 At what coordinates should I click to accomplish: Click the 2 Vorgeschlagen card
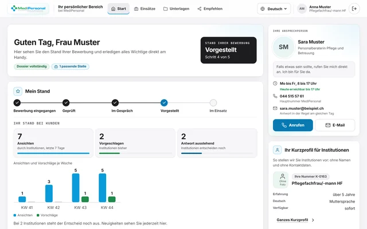click(135, 143)
